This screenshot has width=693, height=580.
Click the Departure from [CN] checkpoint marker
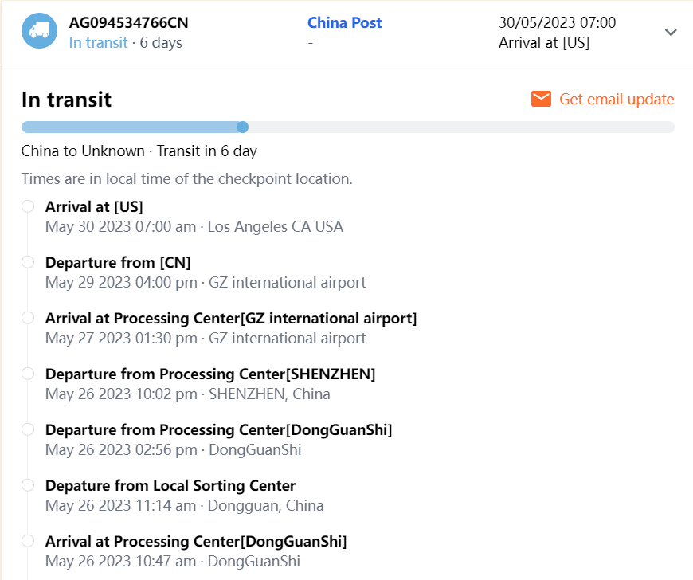click(28, 262)
